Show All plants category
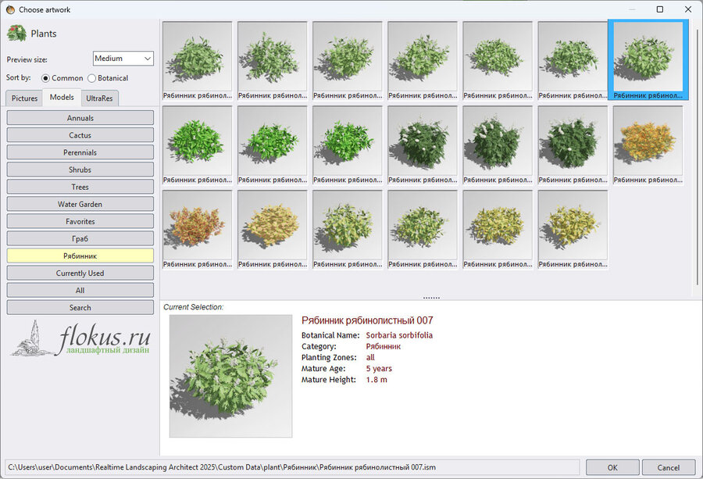This screenshot has height=479, width=703. click(80, 290)
